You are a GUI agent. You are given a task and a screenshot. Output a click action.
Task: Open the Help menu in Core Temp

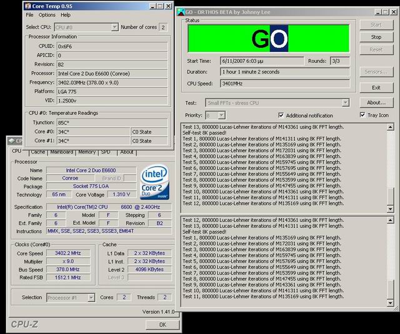point(66,15)
